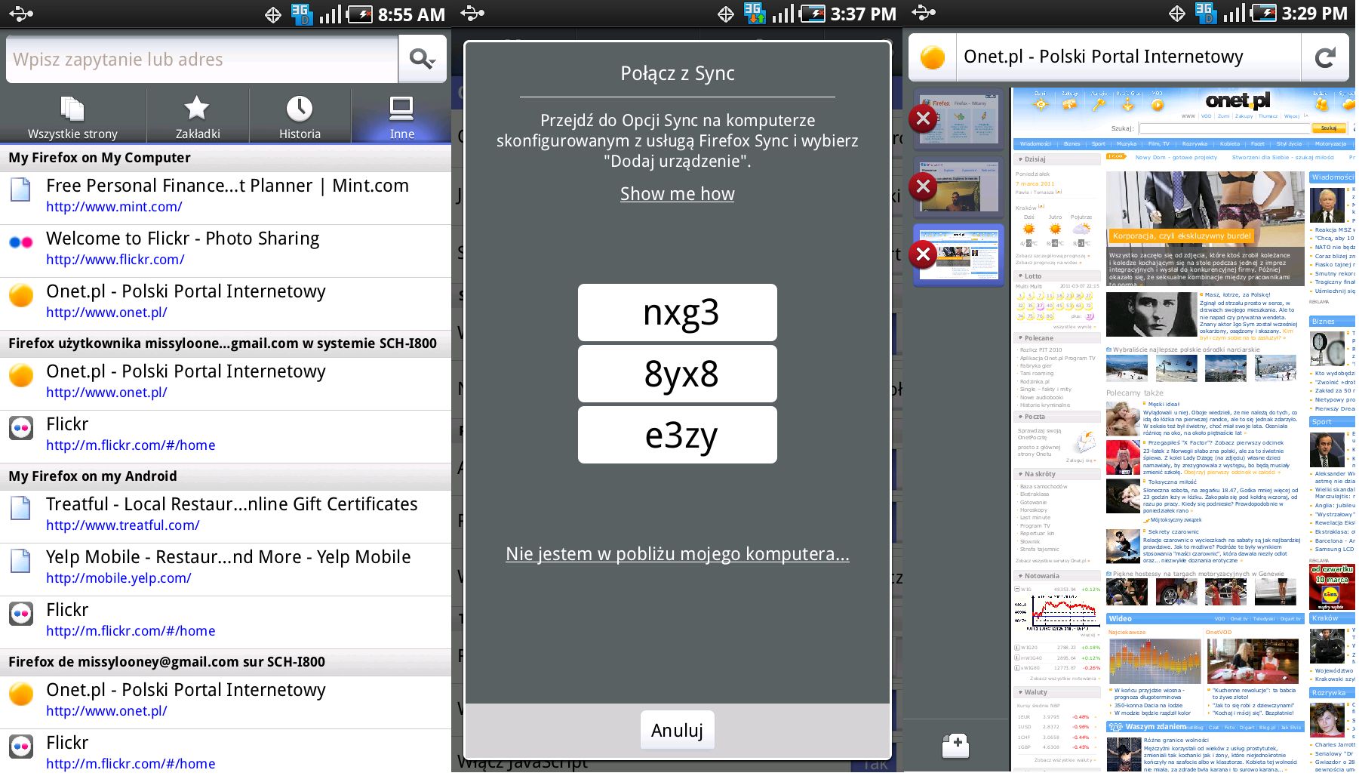This screenshot has width=1359, height=776.
Task: Click the 'Połącz z Sync' dialog title
Action: (678, 73)
